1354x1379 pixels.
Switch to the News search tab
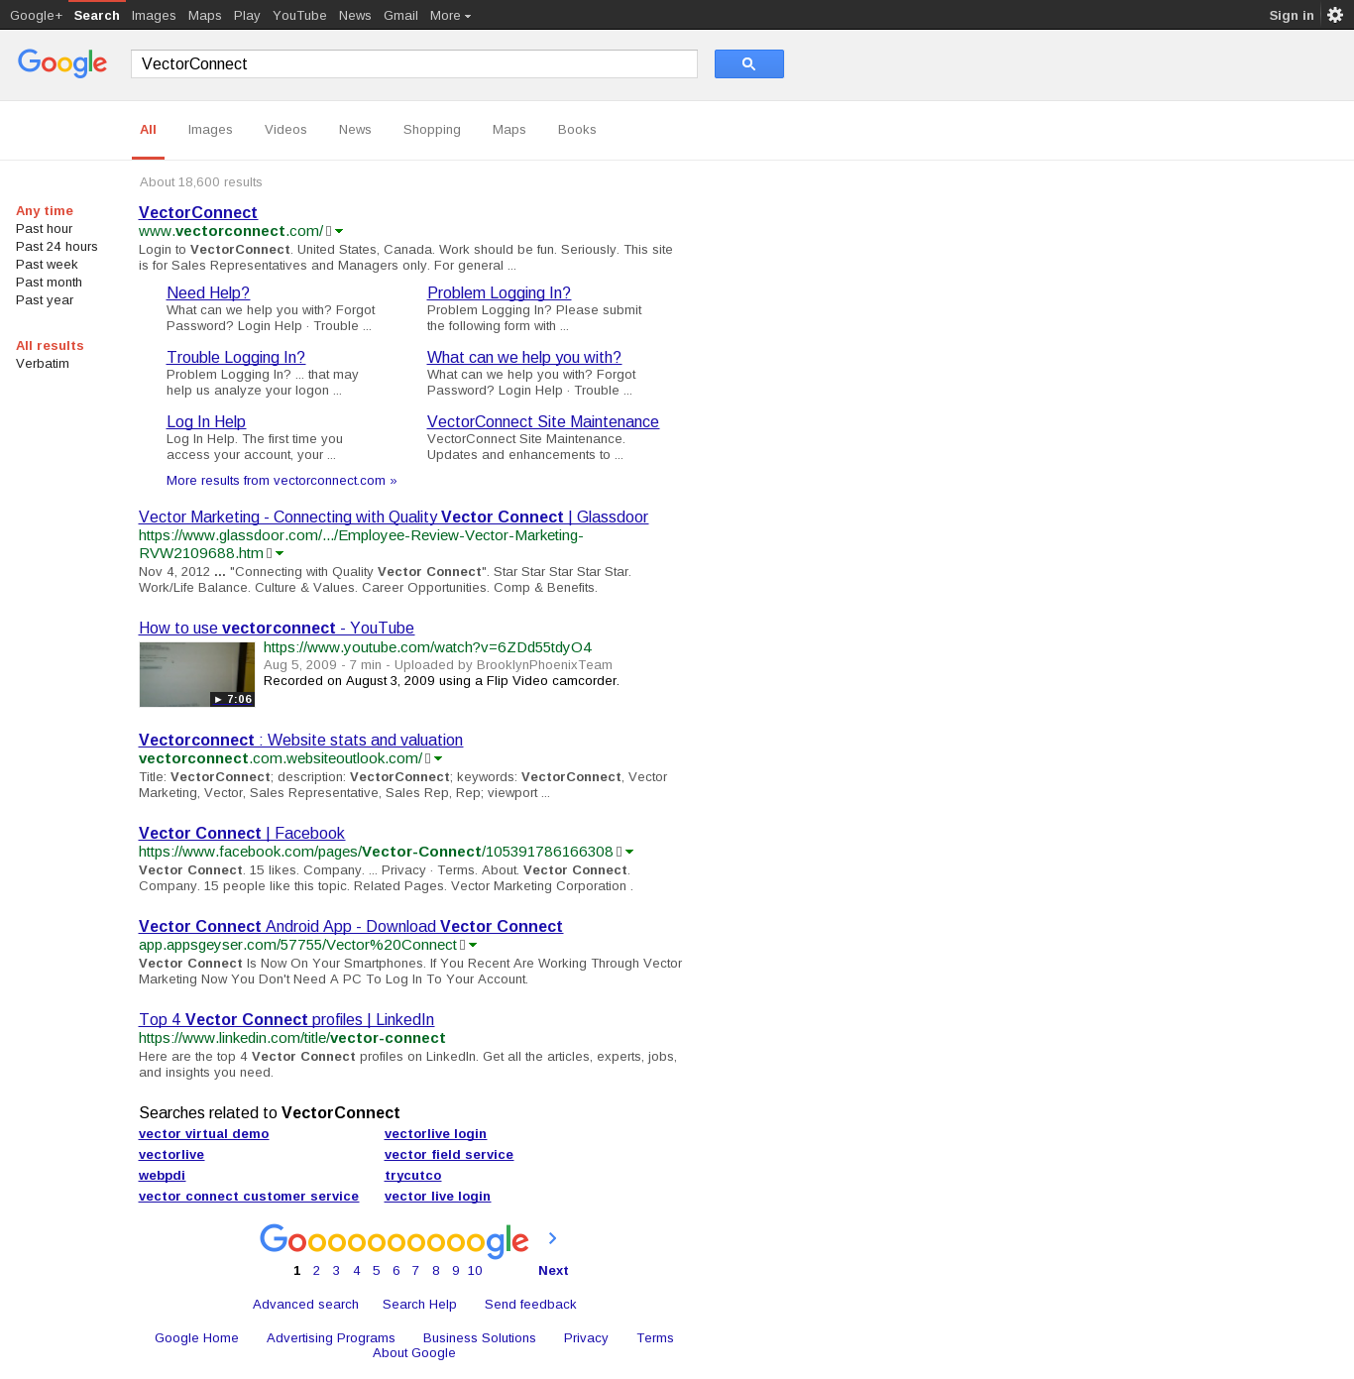pos(355,130)
